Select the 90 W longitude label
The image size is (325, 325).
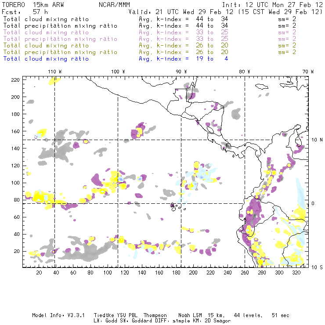tap(181, 72)
